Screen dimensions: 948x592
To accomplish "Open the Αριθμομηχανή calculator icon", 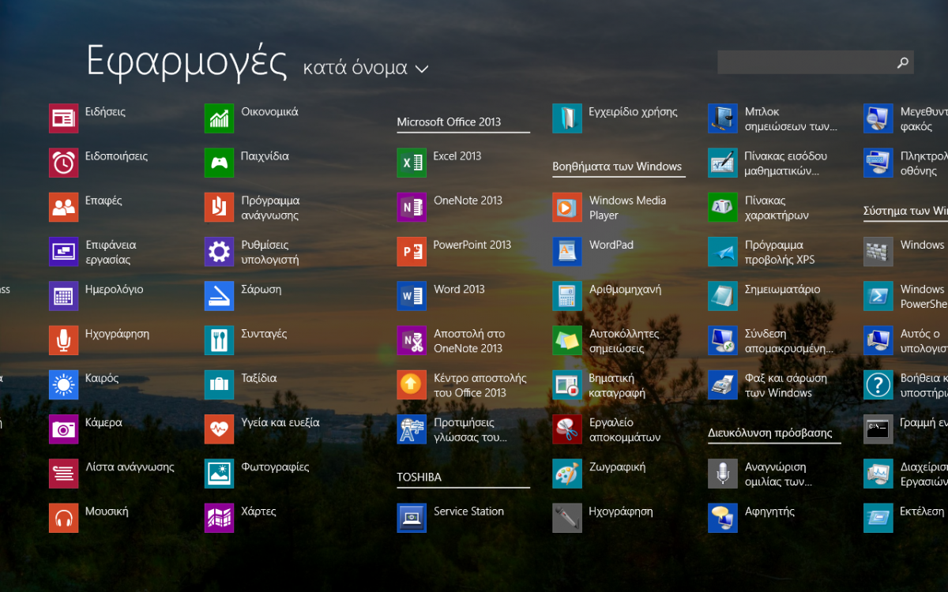I will pos(567,296).
